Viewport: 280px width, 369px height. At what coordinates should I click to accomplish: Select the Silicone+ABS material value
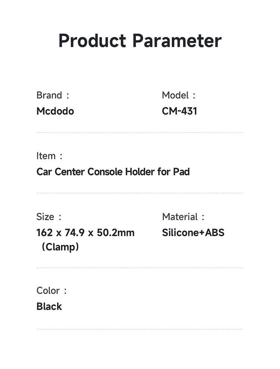click(x=193, y=232)
